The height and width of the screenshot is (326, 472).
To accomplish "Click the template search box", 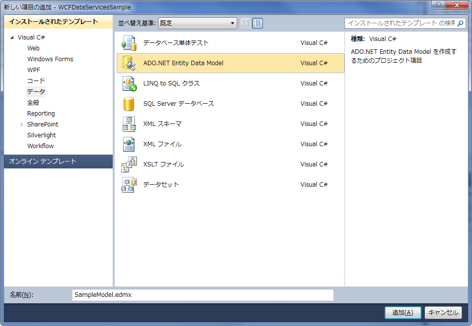I will [x=405, y=23].
